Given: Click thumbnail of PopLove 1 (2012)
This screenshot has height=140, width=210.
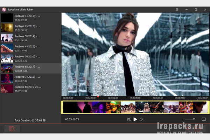Looking at the screenshot, I should point(7,18).
